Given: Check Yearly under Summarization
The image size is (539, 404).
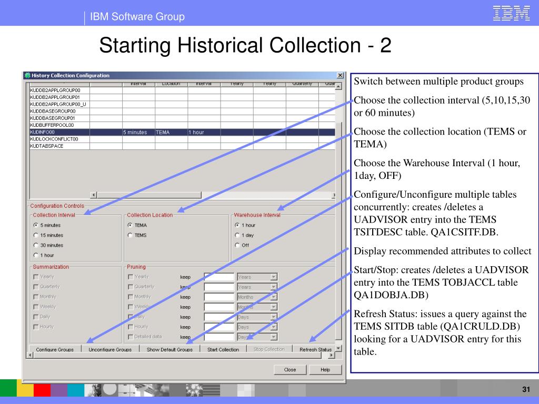Looking at the screenshot, I should point(36,277).
